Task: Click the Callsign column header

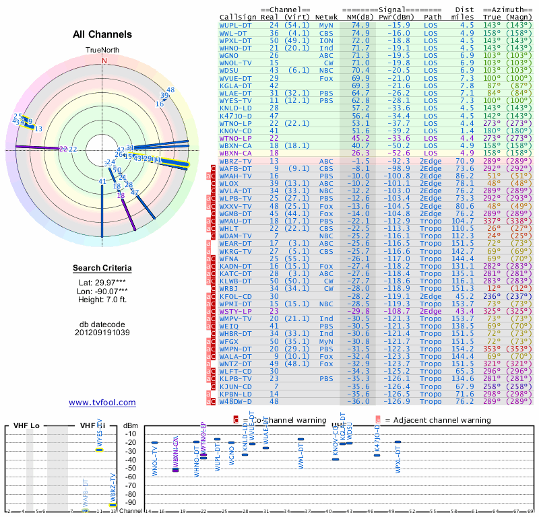Action: pyautogui.click(x=238, y=18)
